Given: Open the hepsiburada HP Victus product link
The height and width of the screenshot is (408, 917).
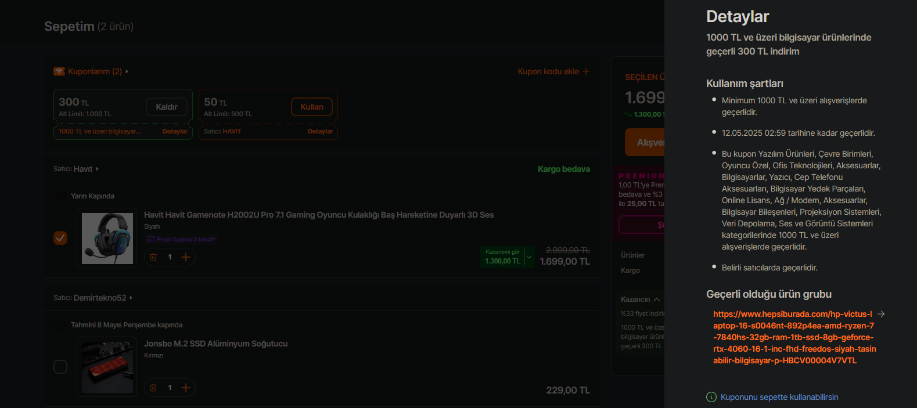Looking at the screenshot, I should [x=793, y=337].
